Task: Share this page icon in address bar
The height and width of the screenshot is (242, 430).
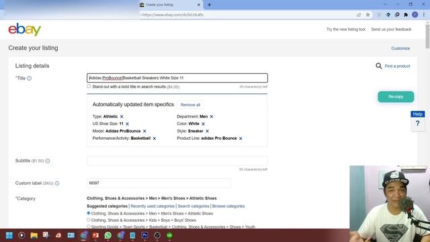Action: [x=359, y=15]
